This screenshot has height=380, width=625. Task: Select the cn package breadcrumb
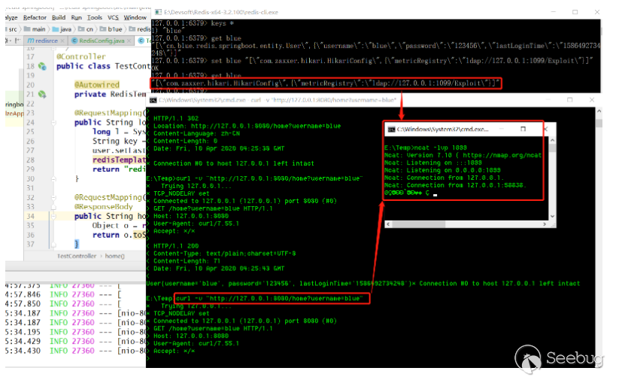click(x=86, y=29)
